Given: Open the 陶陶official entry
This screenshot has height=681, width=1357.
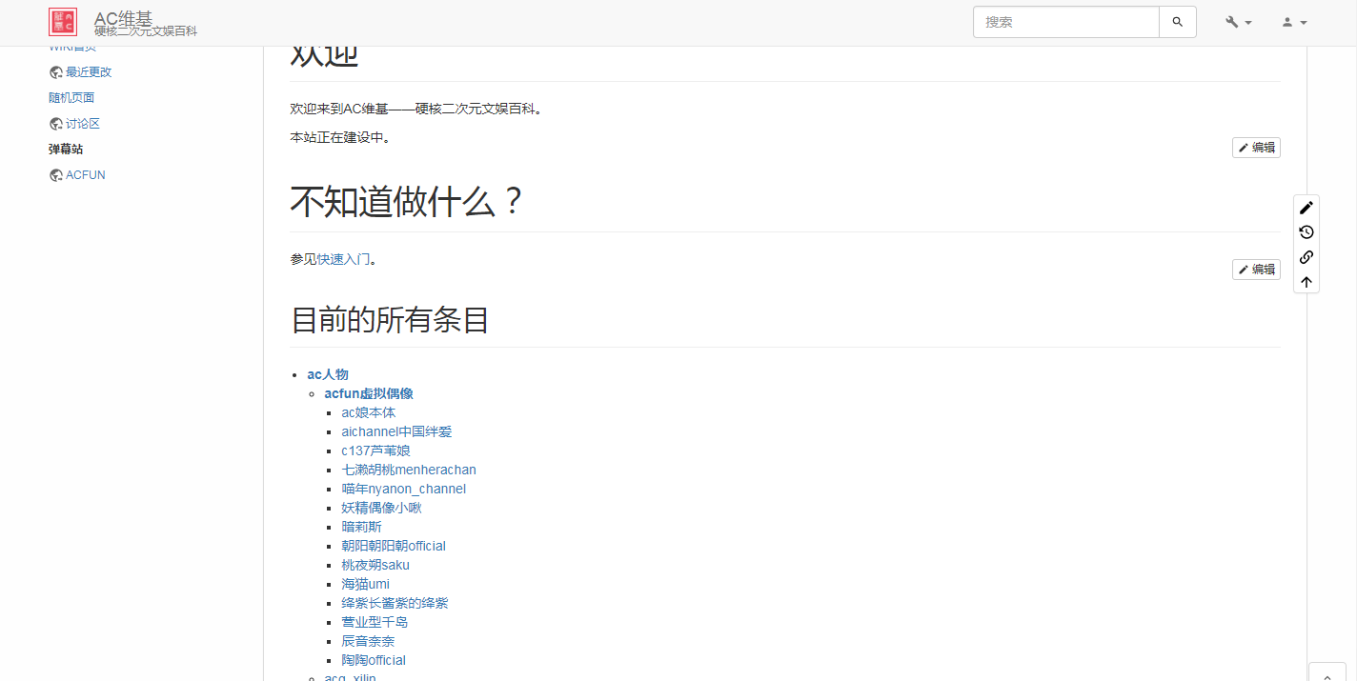Looking at the screenshot, I should click(x=374, y=660).
